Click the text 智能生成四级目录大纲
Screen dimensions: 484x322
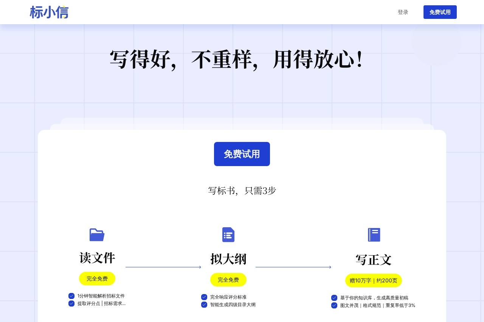pyautogui.click(x=233, y=305)
